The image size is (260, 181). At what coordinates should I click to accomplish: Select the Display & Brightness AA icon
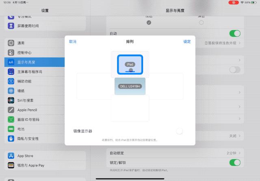11,62
